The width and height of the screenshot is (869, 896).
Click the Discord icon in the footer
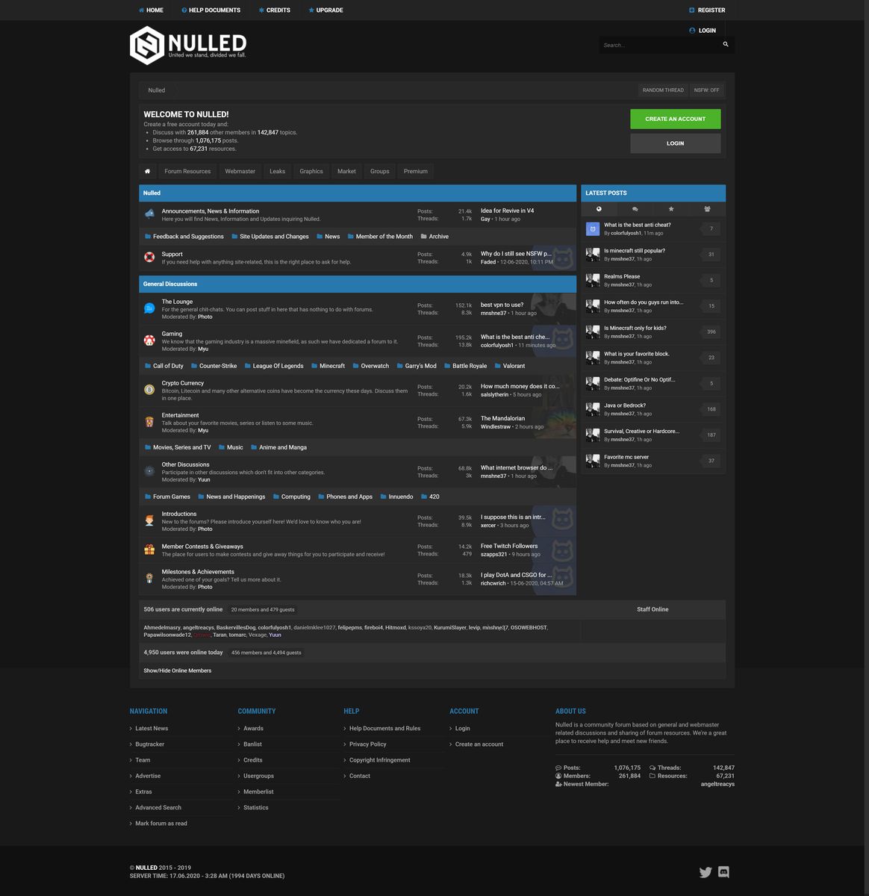[723, 871]
